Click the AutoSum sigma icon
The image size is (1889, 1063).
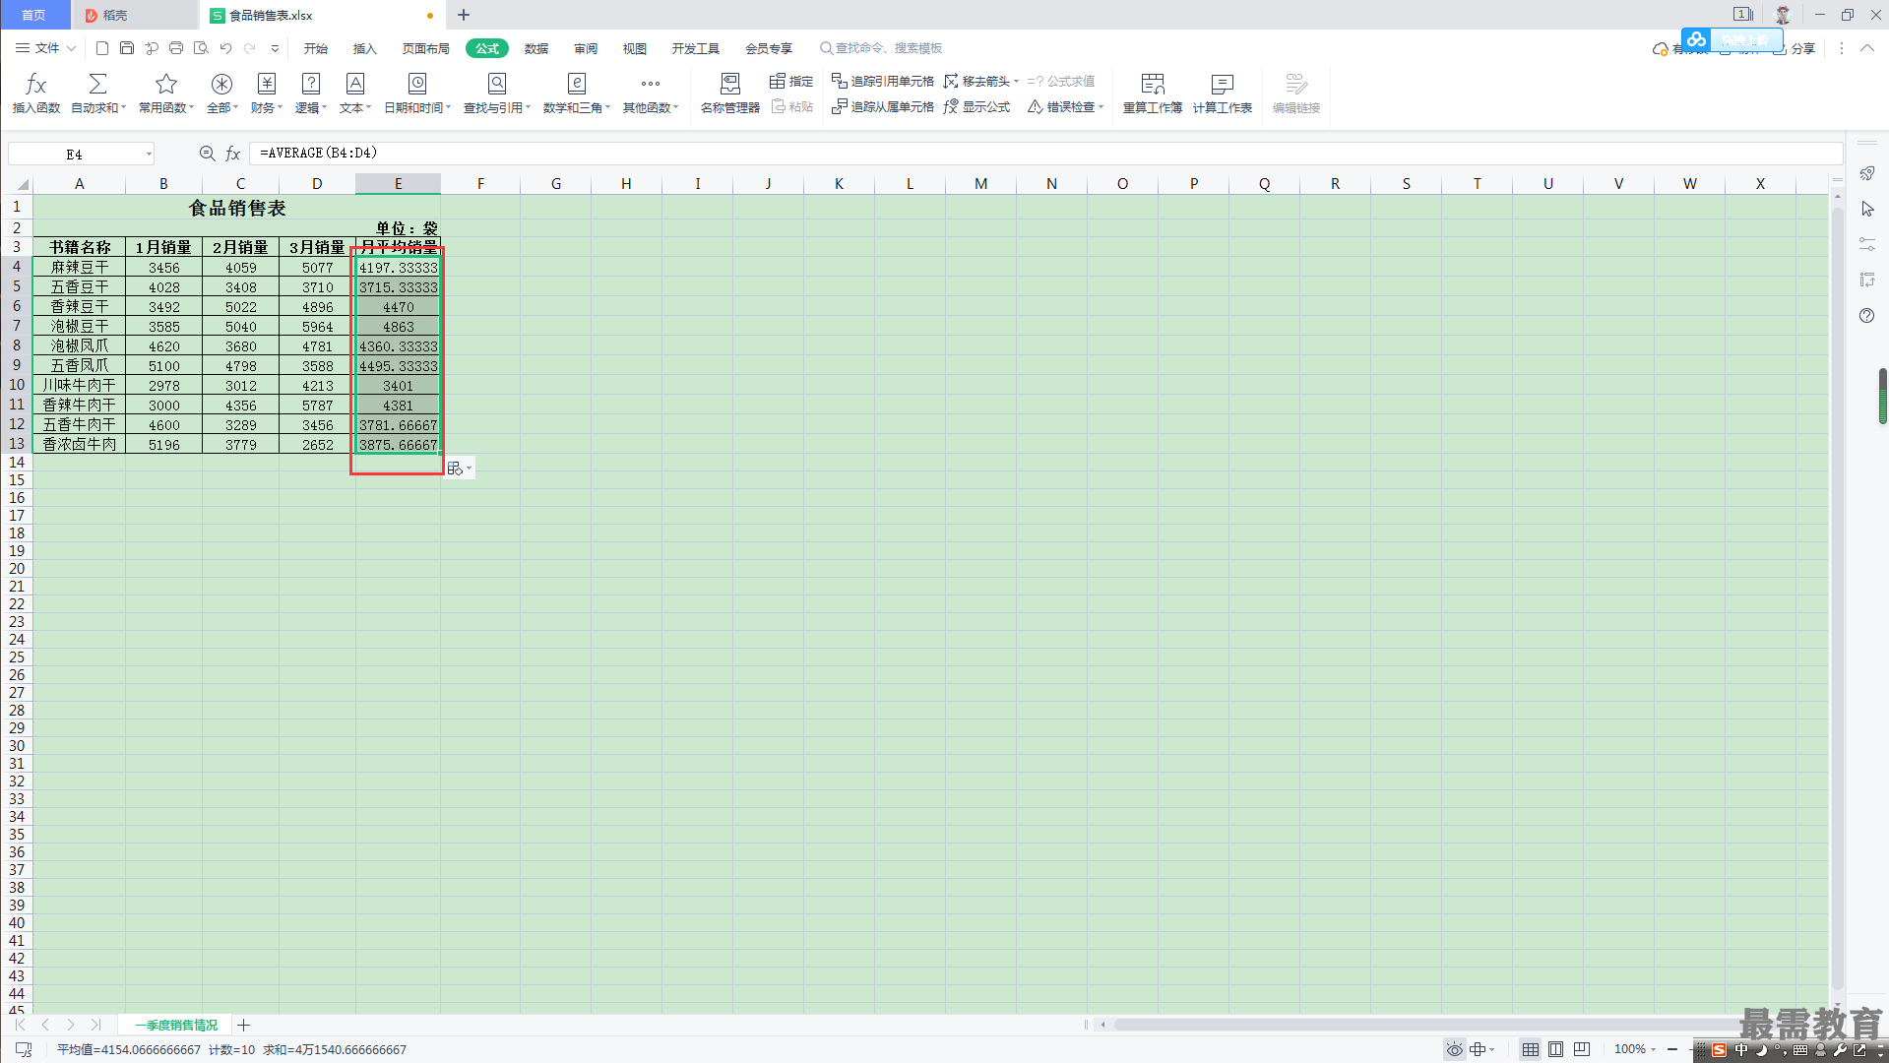point(97,85)
